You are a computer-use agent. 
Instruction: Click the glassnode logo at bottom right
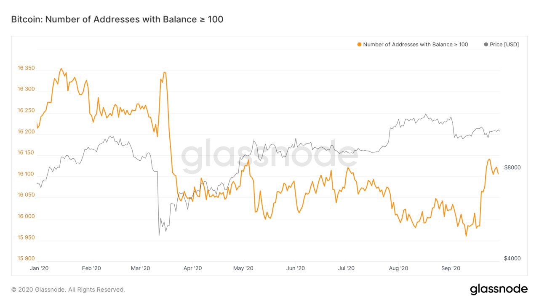pos(499,289)
